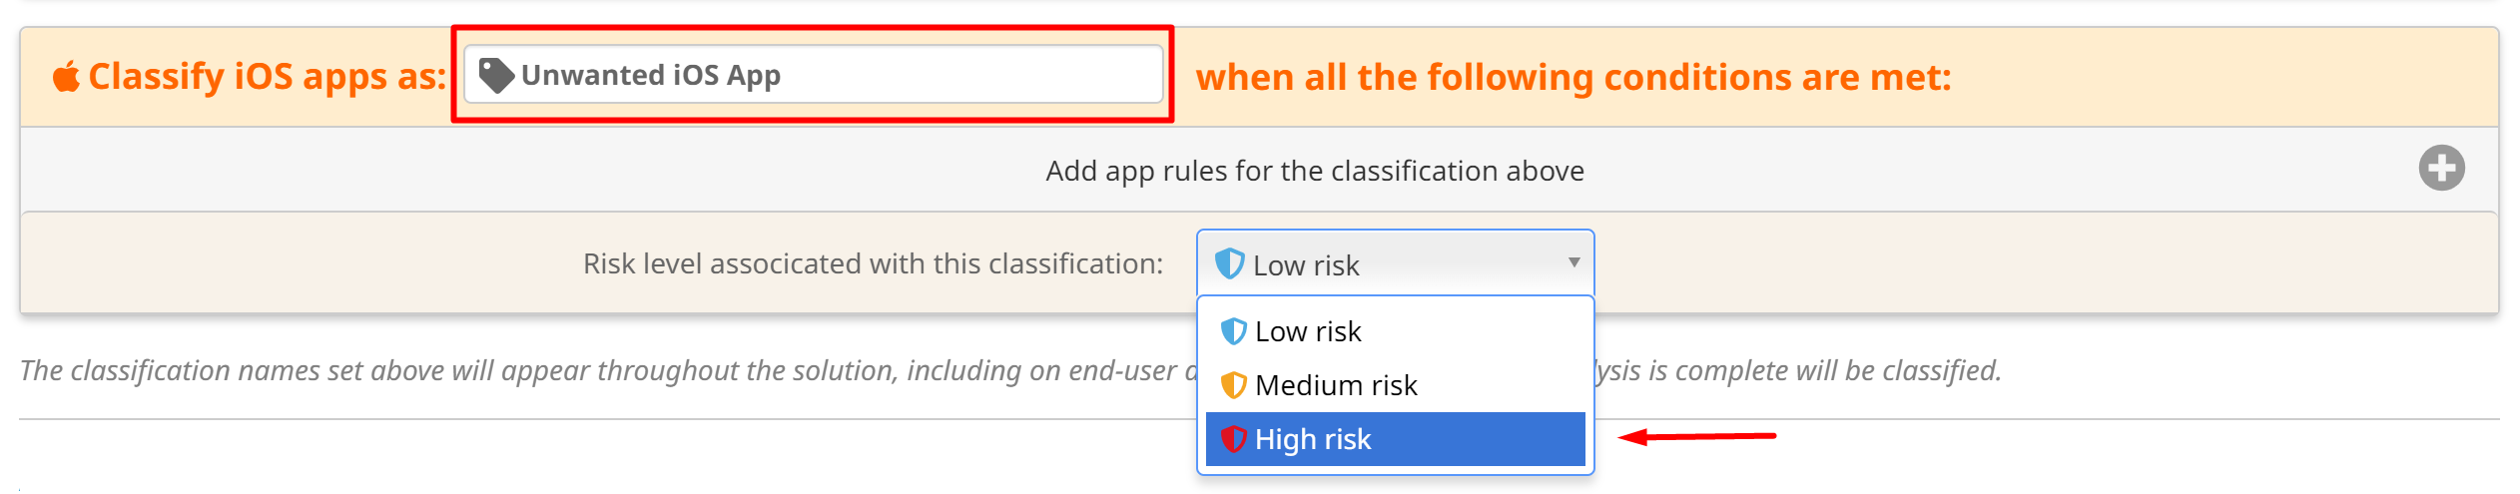Click the plus icon to add app rules

pos(2440,169)
